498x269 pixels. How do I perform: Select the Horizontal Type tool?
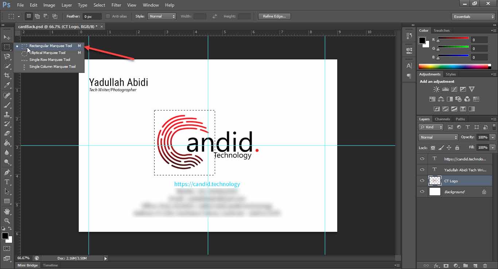click(x=7, y=182)
